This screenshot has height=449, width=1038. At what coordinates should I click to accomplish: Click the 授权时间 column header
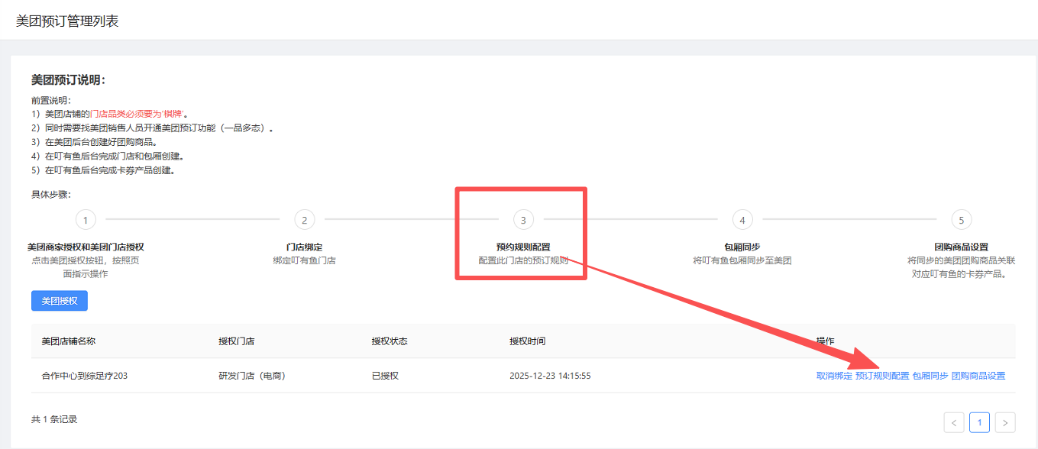pyautogui.click(x=528, y=341)
